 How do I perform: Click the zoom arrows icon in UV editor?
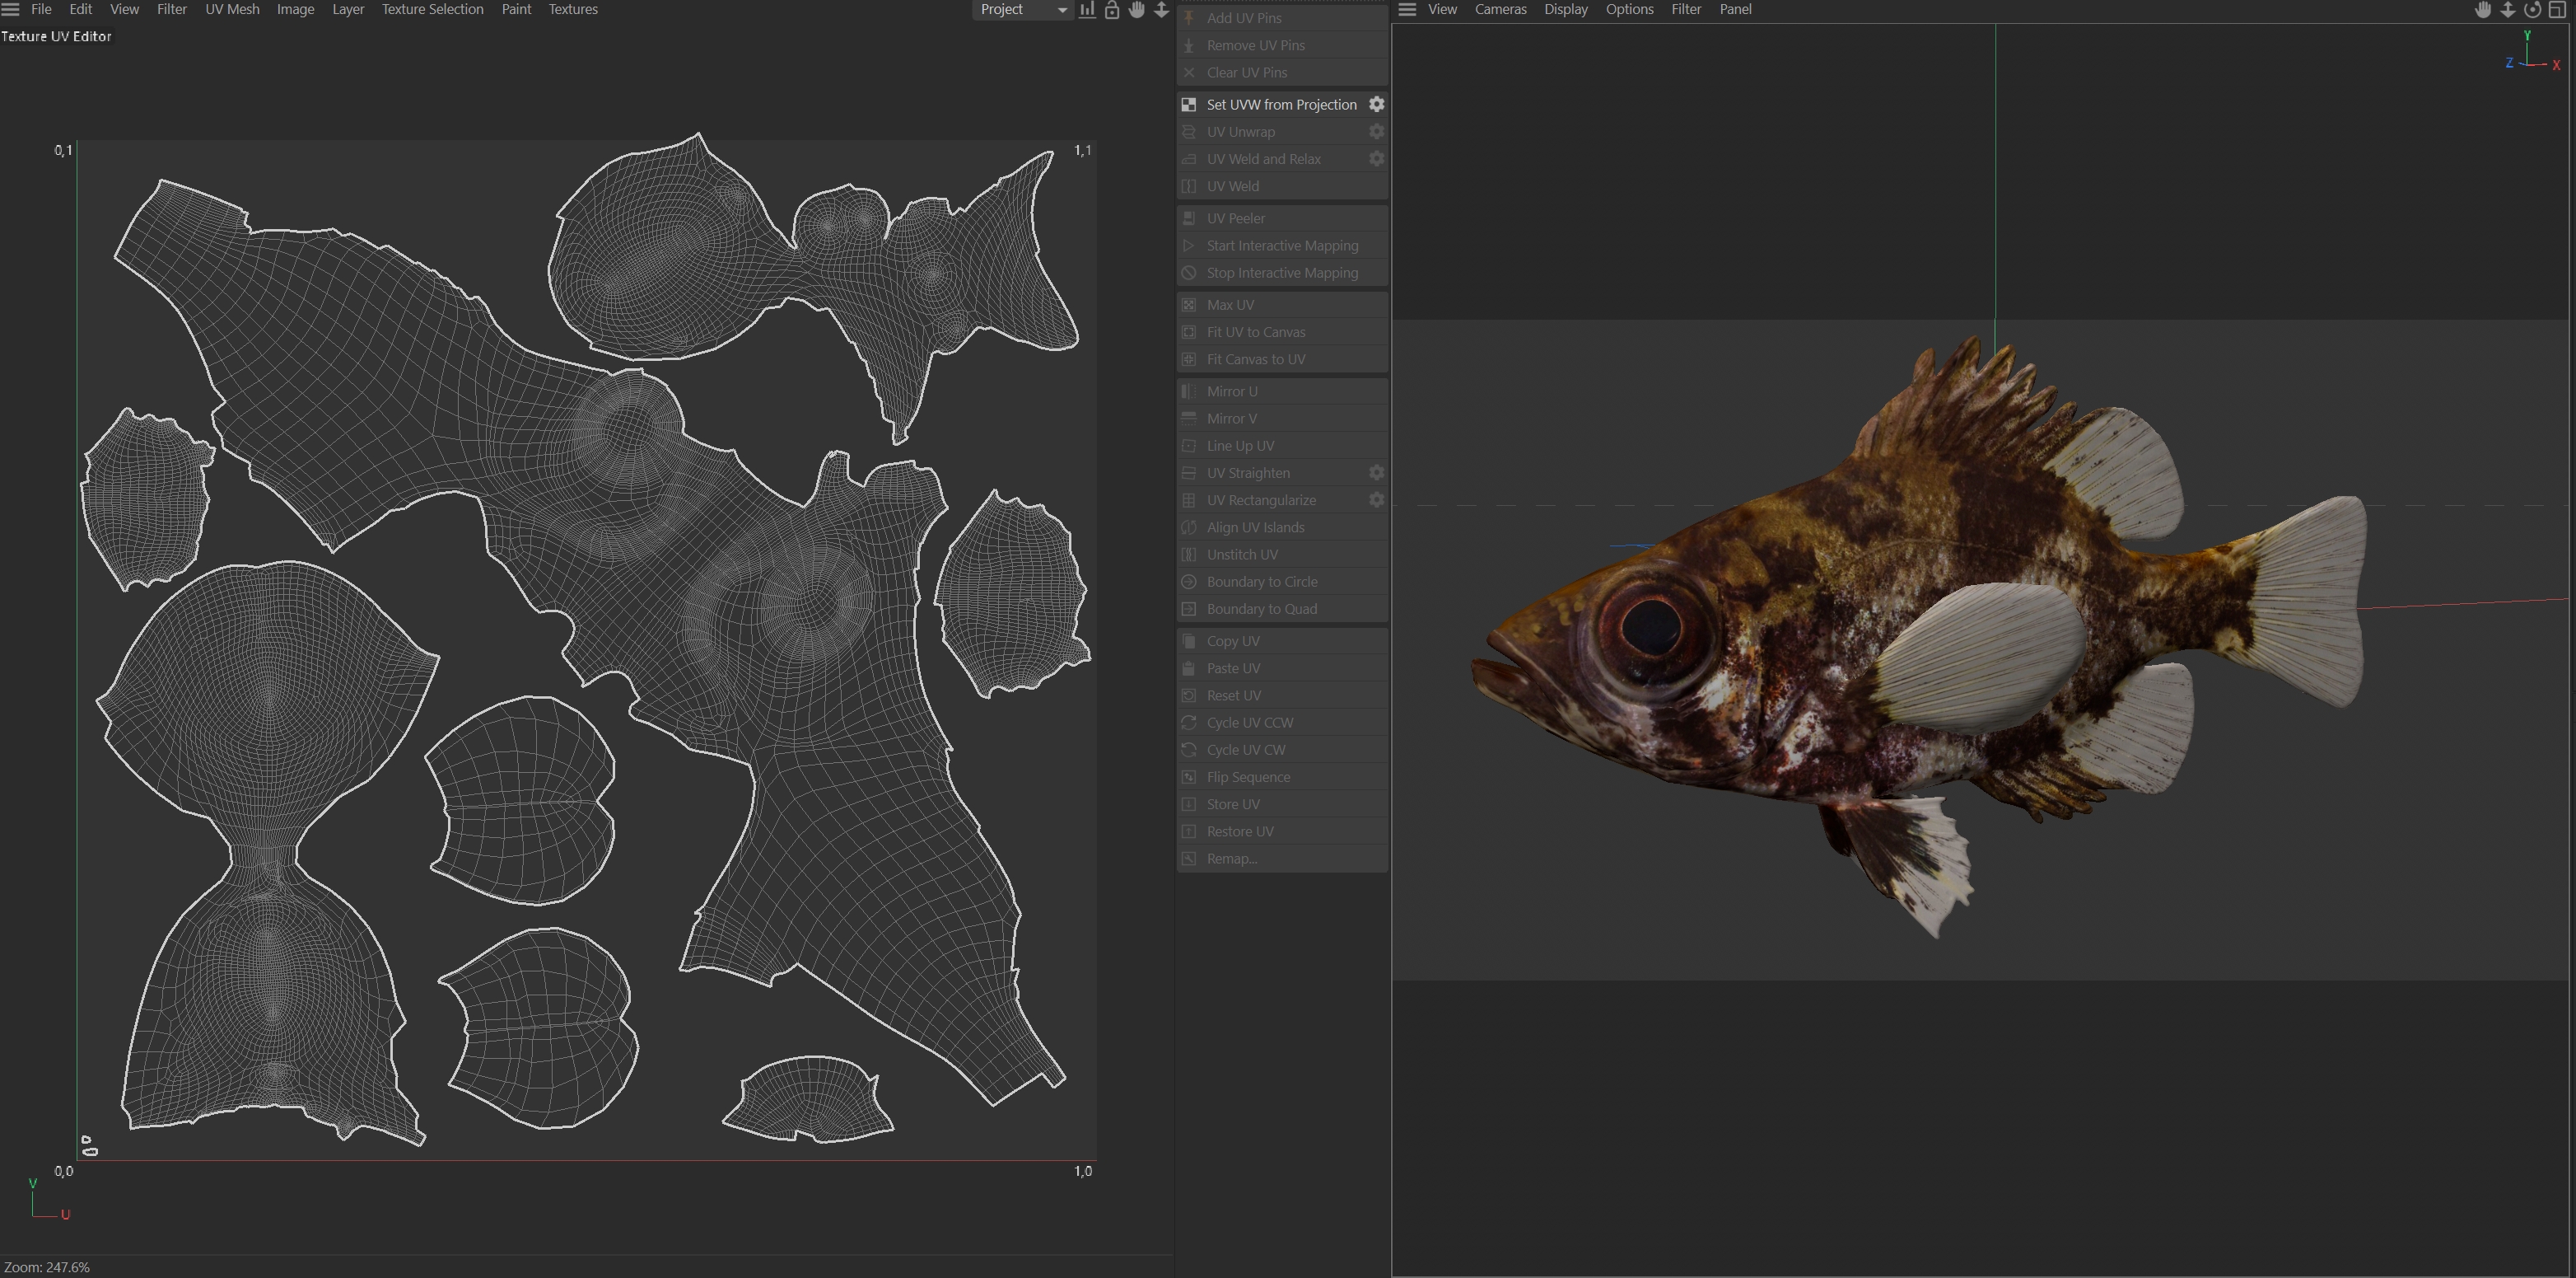(1161, 10)
